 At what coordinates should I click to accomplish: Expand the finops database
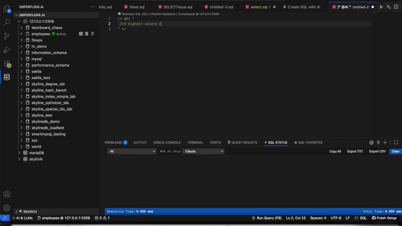pyautogui.click(x=21, y=40)
